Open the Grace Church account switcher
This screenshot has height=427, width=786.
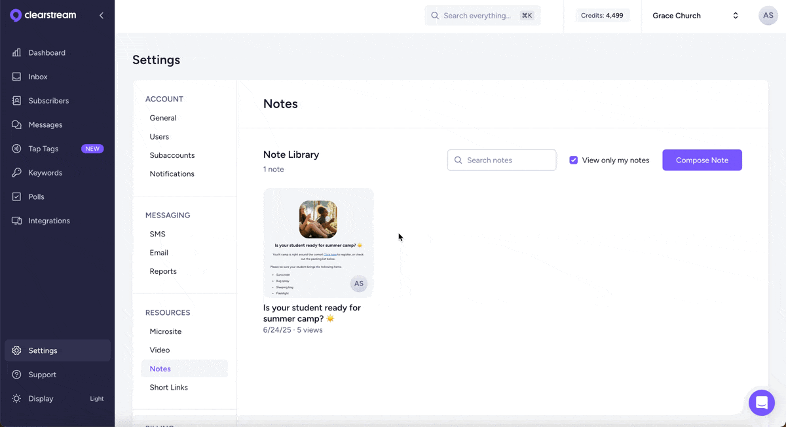tap(694, 15)
